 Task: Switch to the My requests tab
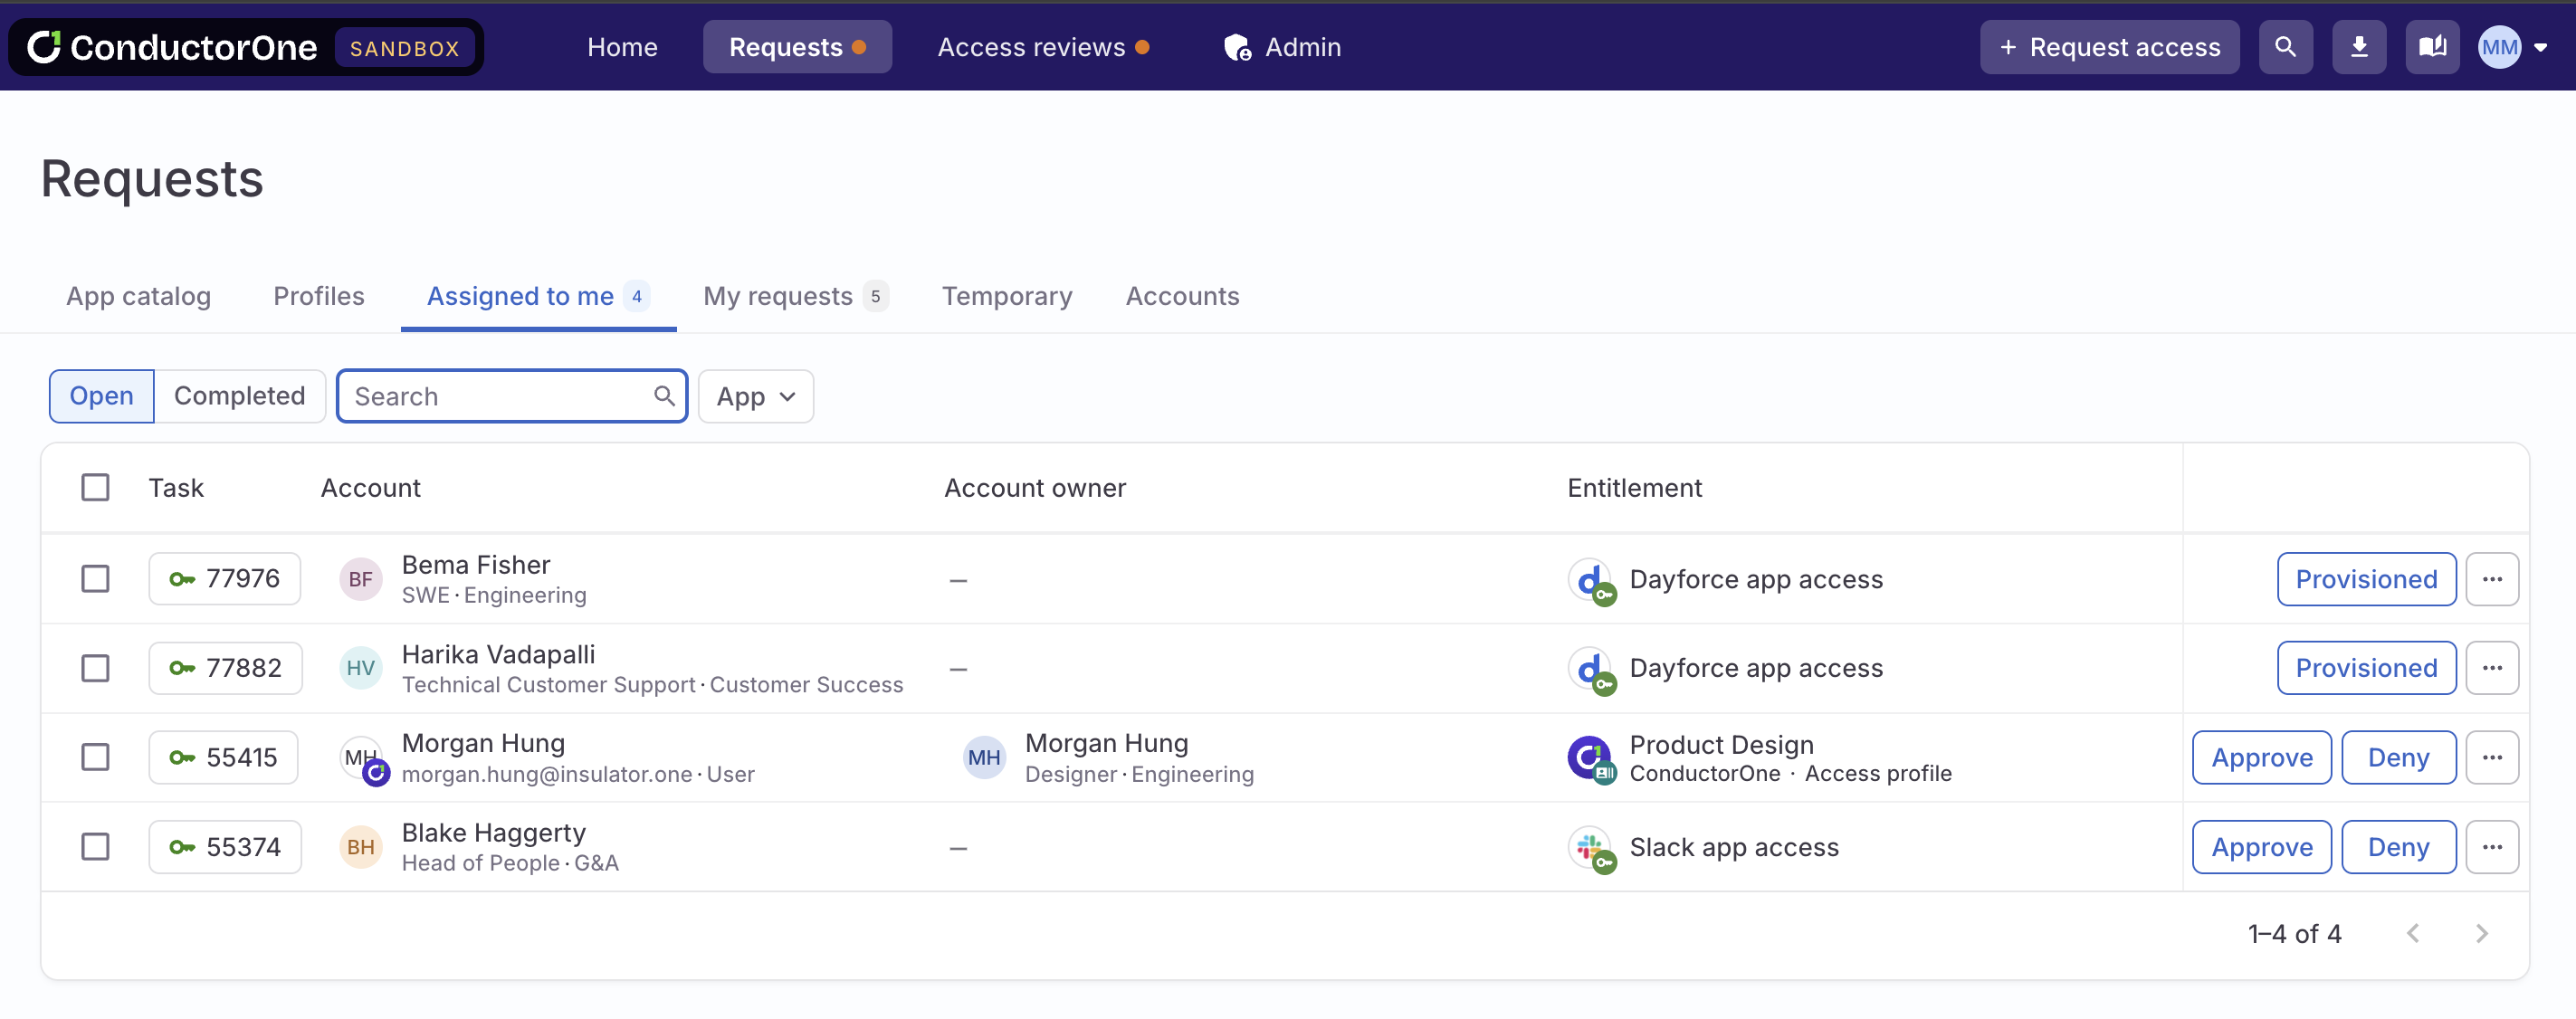[x=781, y=296]
